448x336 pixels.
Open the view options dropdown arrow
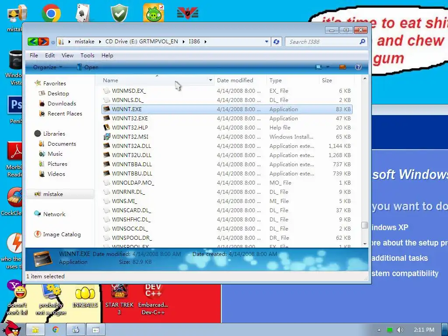click(328, 67)
